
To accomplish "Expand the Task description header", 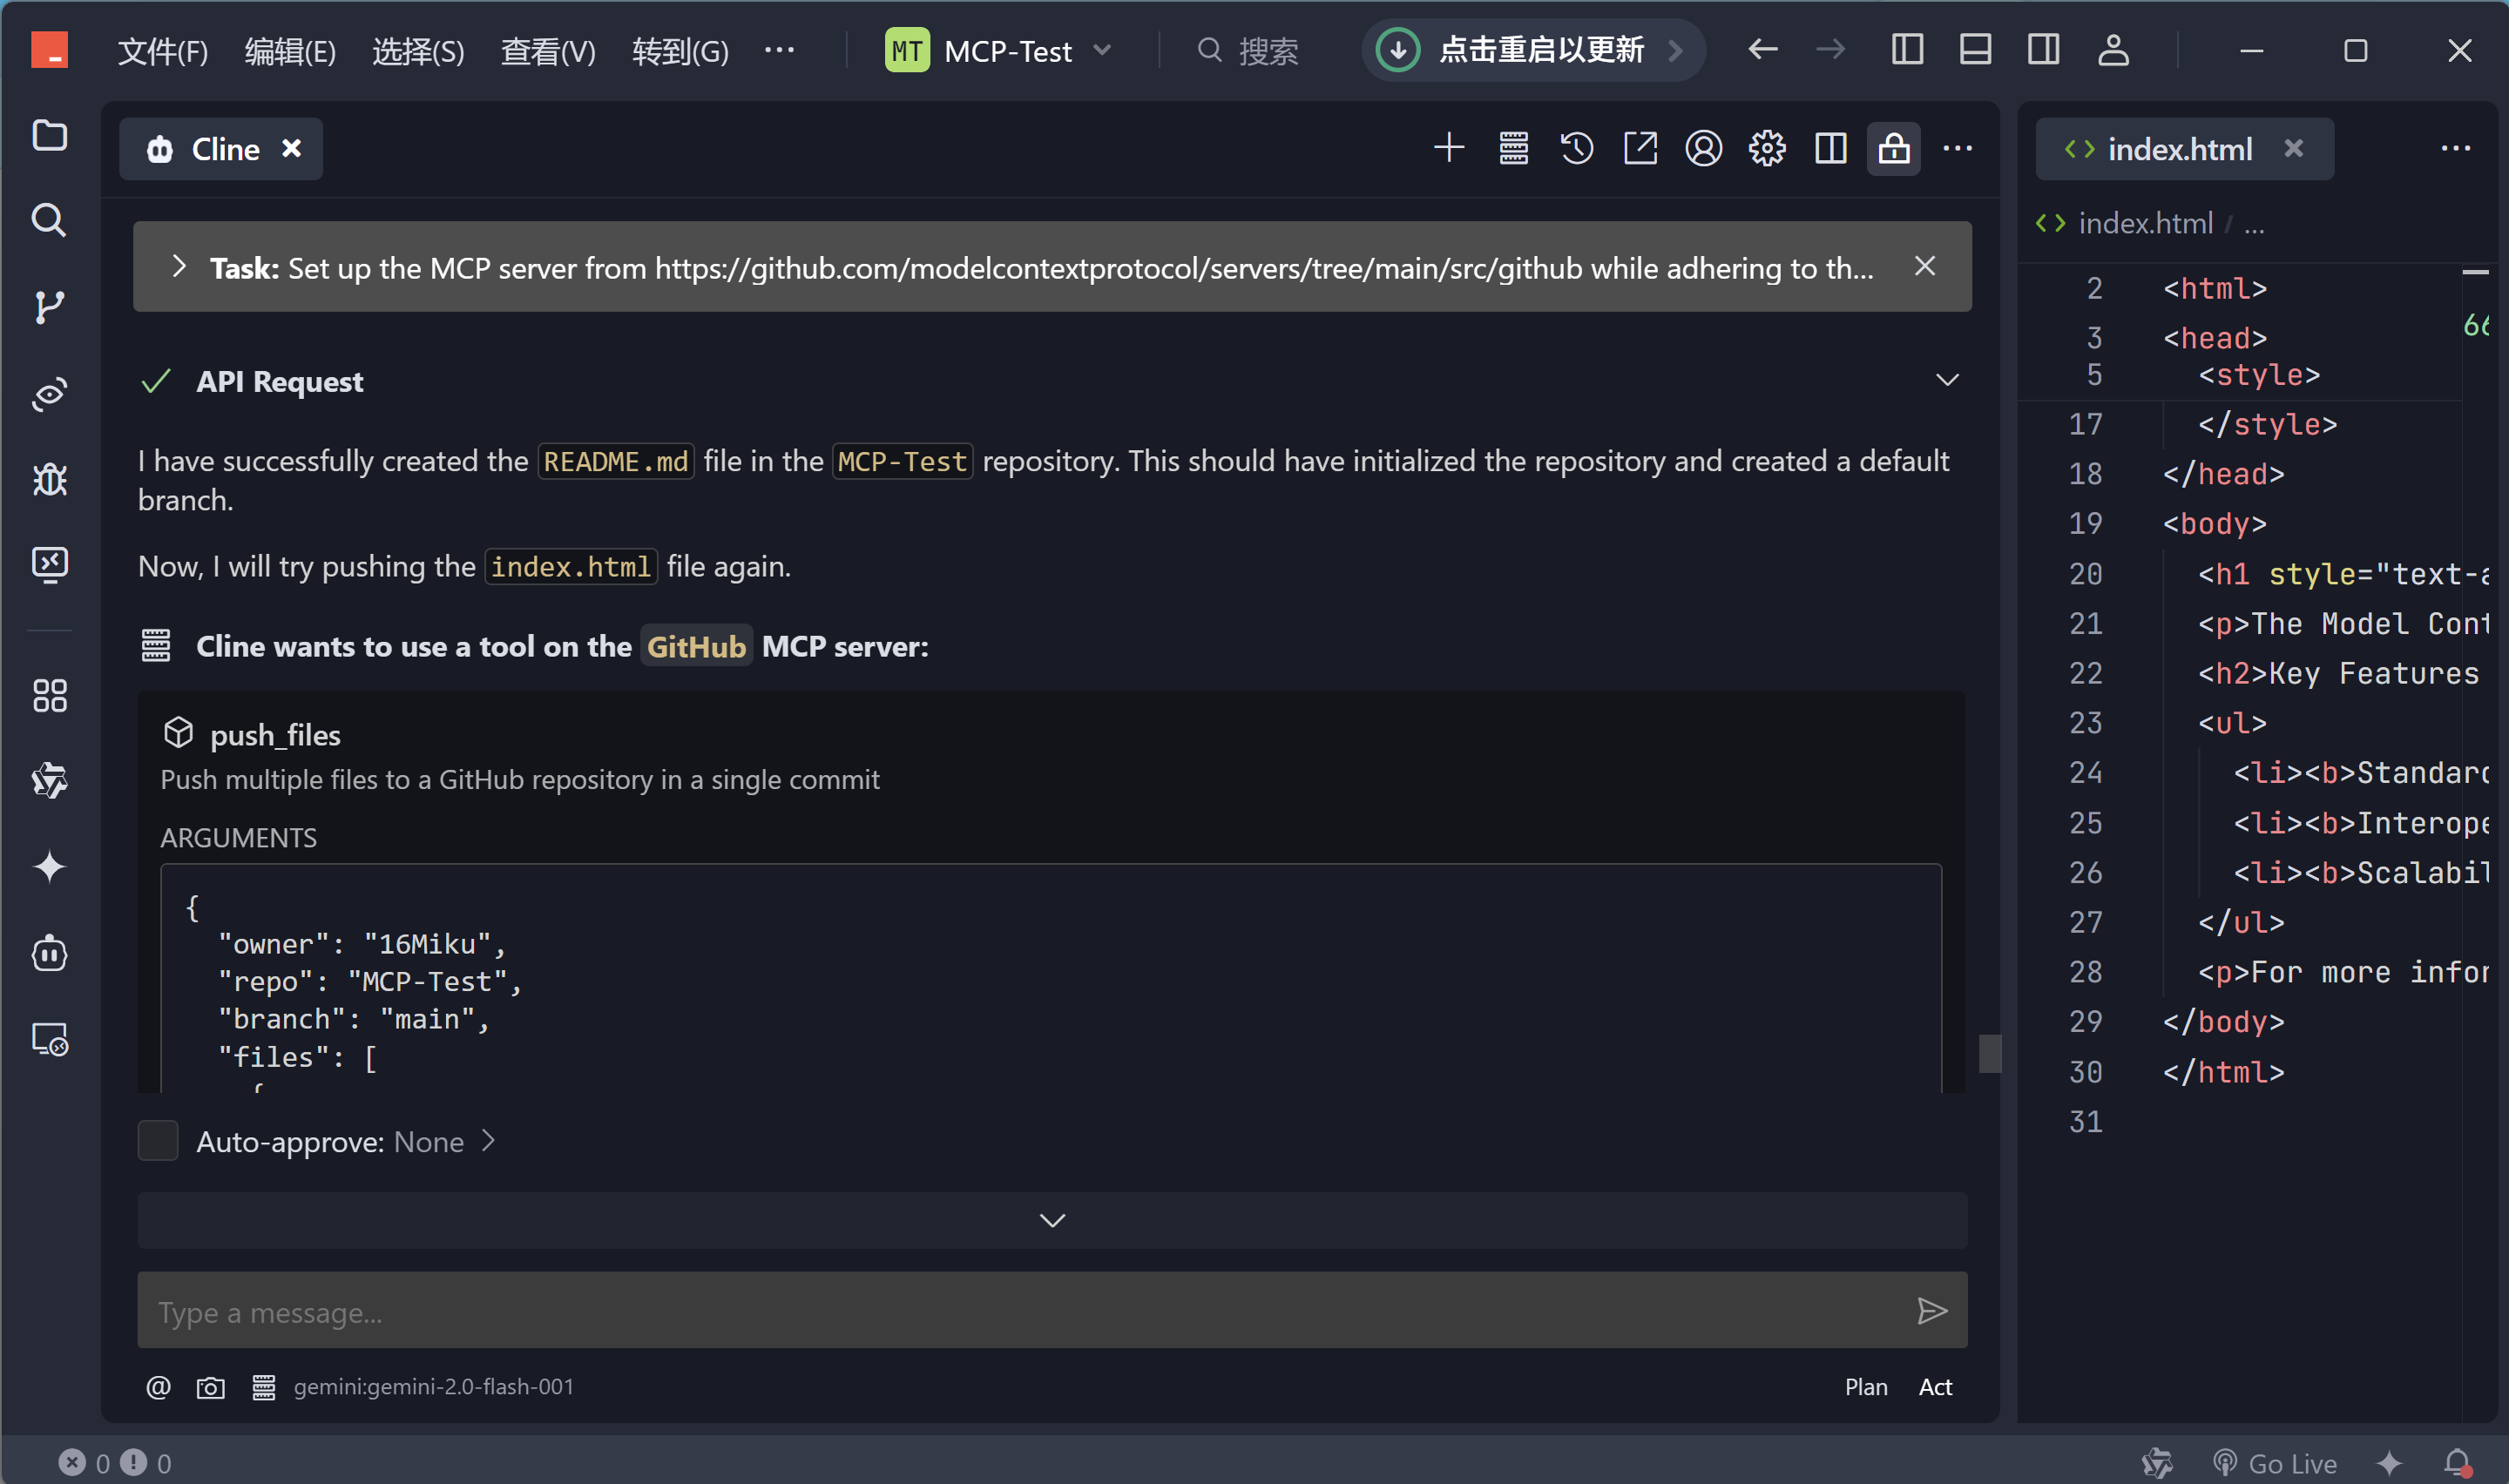I will point(179,267).
